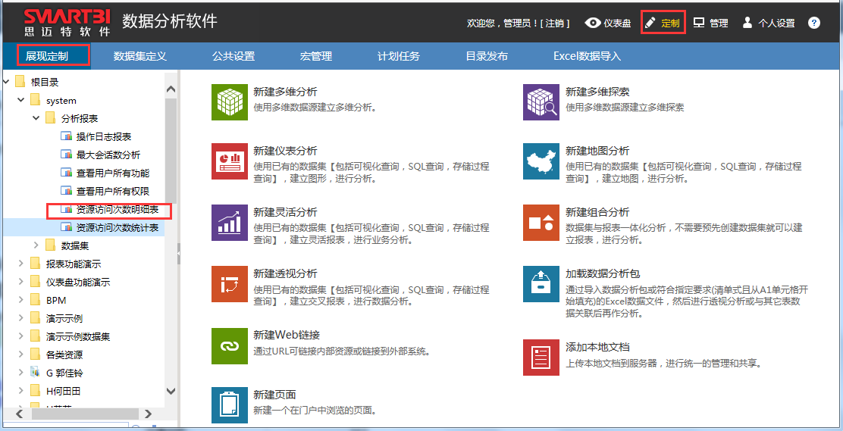Click the report icon beside 最大会话数分析
This screenshot has width=843, height=431.
pyautogui.click(x=66, y=155)
